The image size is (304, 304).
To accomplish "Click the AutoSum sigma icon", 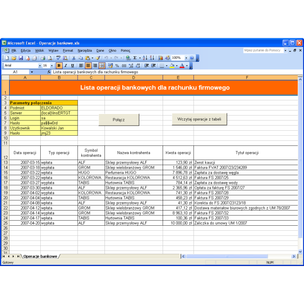I will click(135, 58).
